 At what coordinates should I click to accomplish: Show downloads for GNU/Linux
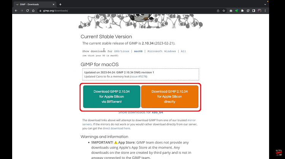click(x=121, y=51)
